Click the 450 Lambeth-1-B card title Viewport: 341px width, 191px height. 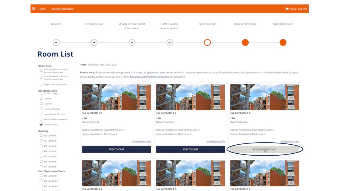tap(166, 113)
